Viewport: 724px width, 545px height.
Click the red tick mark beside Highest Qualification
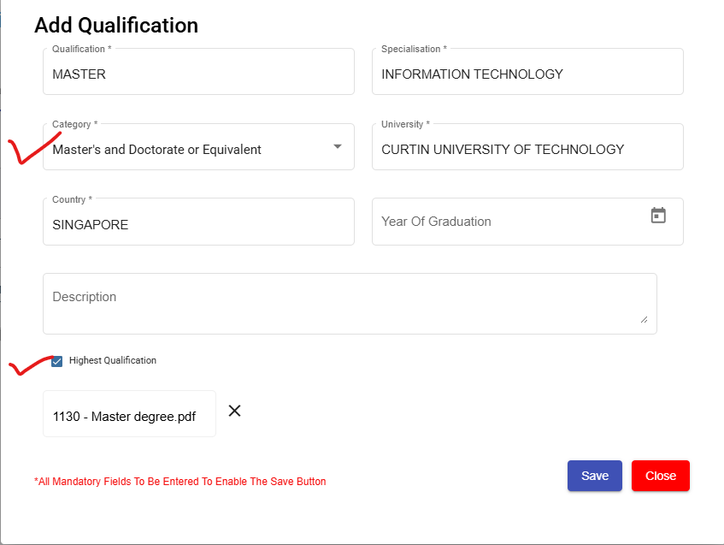pyautogui.click(x=28, y=365)
